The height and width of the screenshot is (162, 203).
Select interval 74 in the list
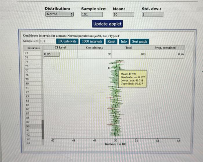[33, 57]
